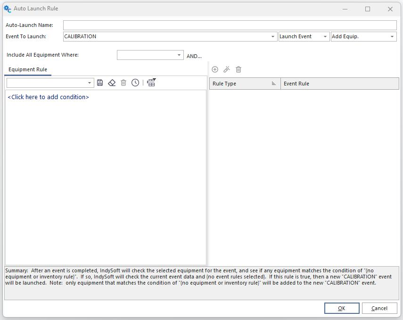Click the save icon in Equipment Rule toolbar

(x=100, y=83)
